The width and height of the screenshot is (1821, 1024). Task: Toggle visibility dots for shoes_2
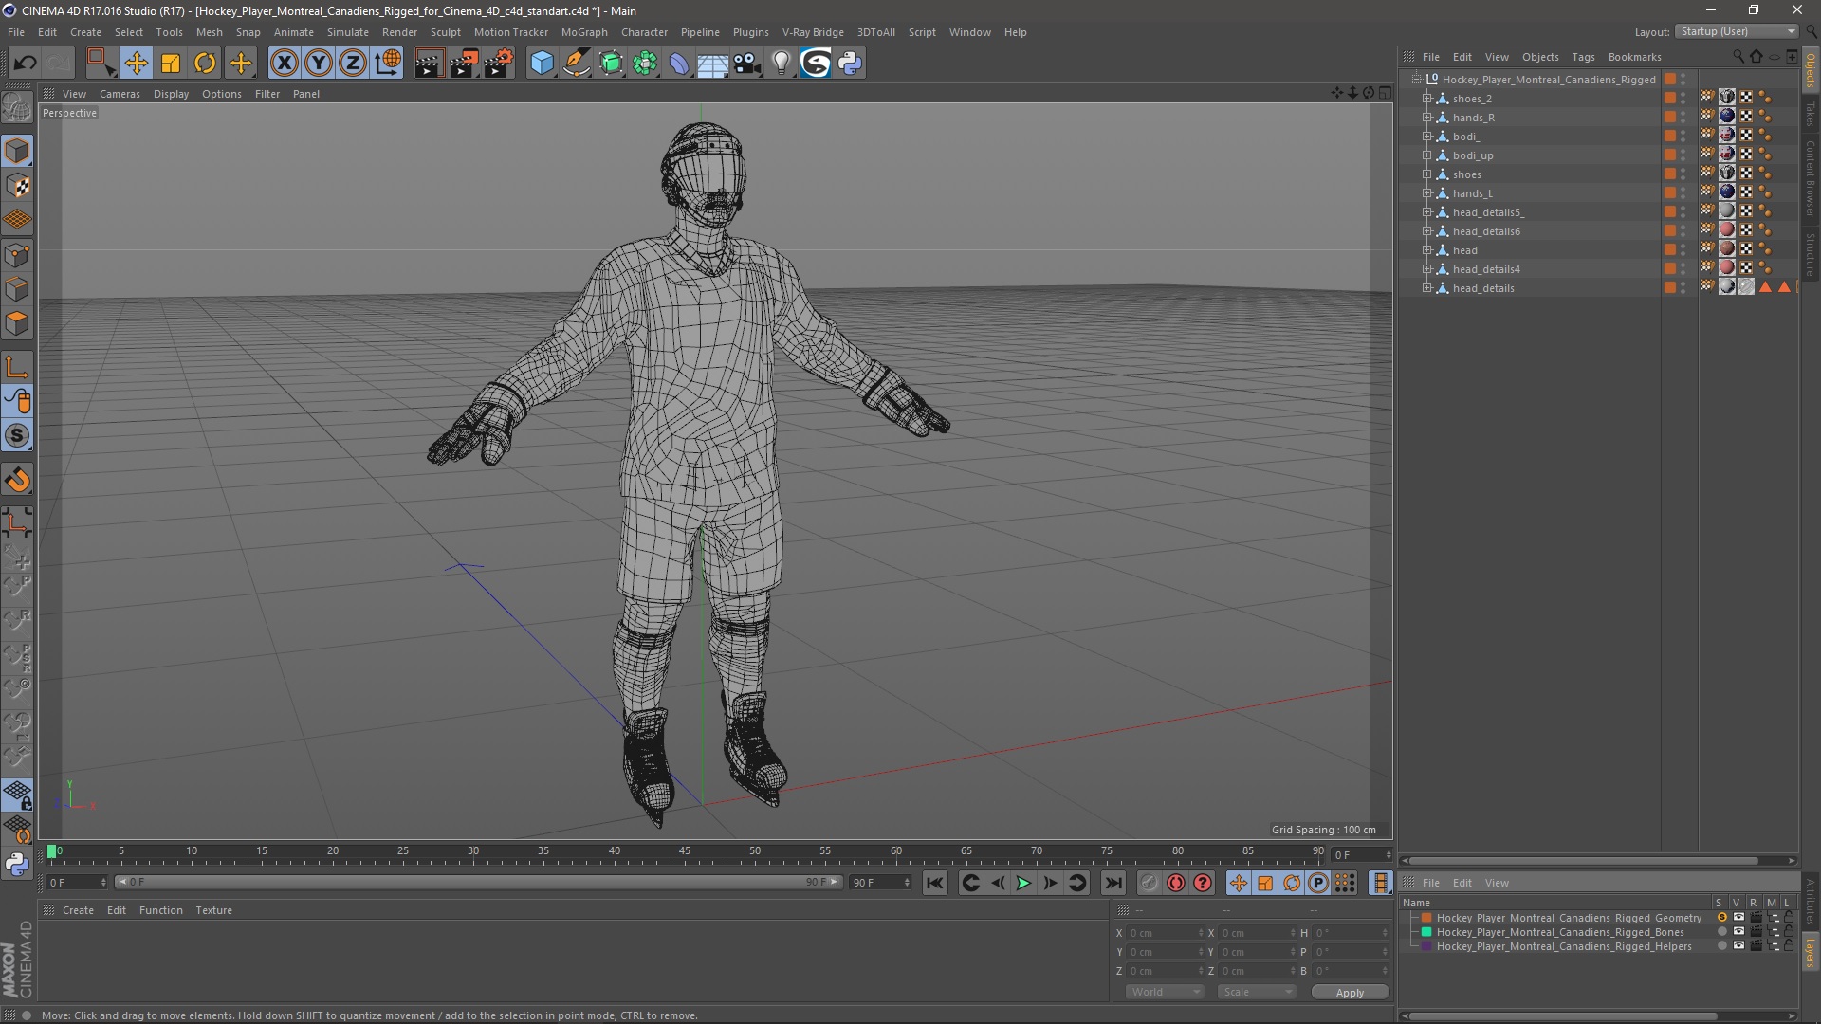point(1683,99)
